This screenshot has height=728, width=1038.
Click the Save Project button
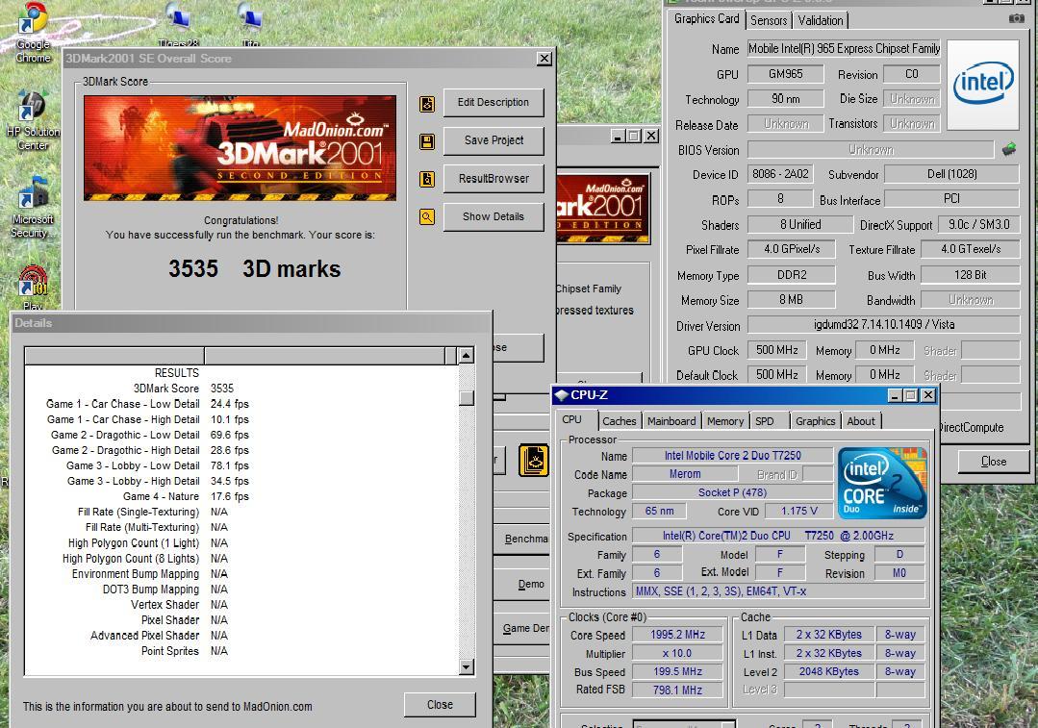(494, 140)
